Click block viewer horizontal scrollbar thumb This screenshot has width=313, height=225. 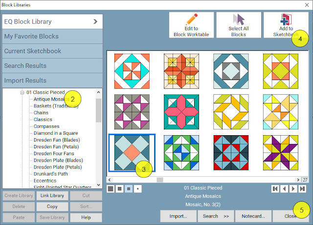tap(160, 180)
